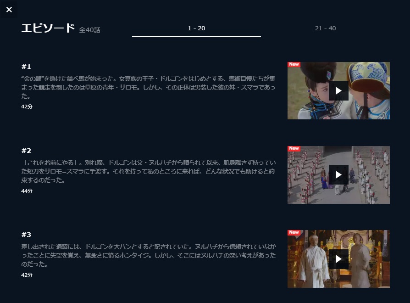Select the New badge on episode #1 thumbnail
The width and height of the screenshot is (410, 303).
tap(294, 64)
